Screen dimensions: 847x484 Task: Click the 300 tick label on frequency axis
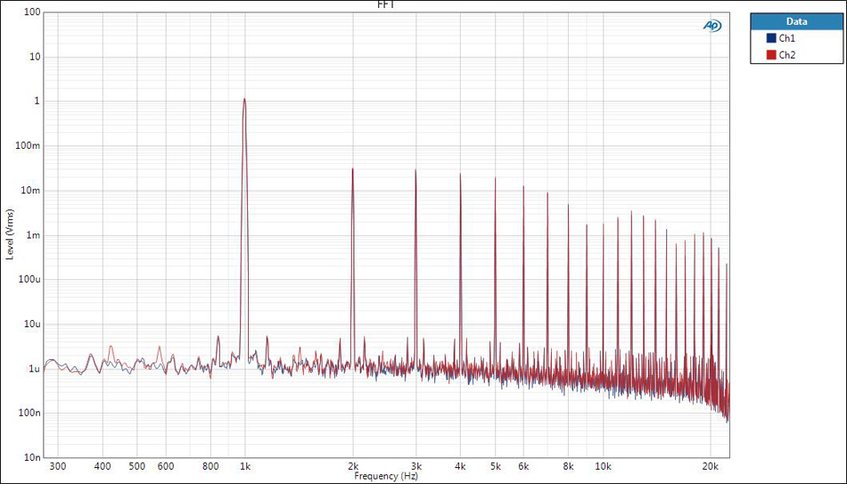(58, 466)
